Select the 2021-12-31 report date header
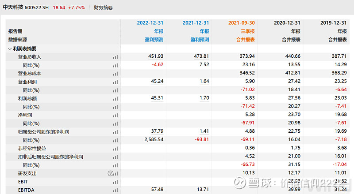Image resolution: width=354 pixels, height=194 pixels. pyautogui.click(x=196, y=23)
